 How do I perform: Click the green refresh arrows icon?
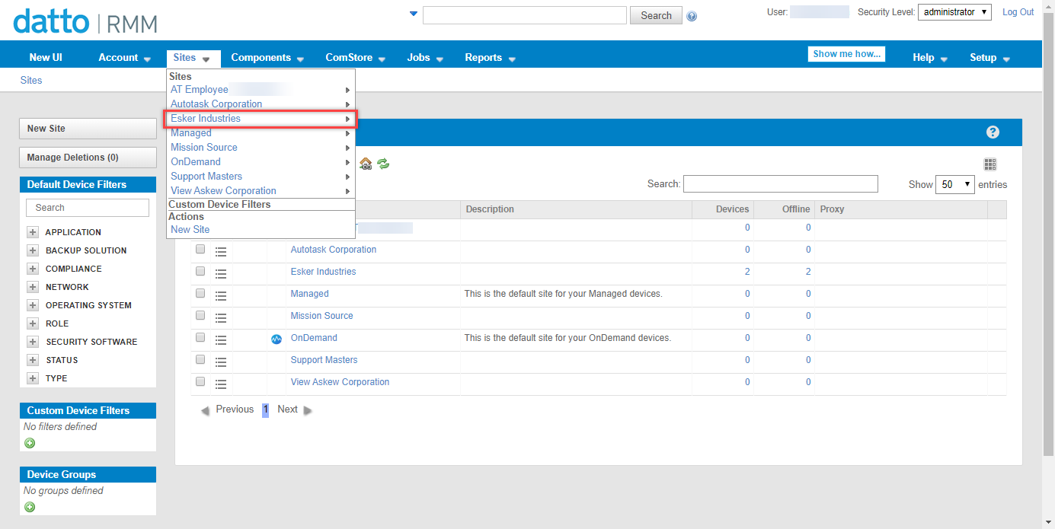click(x=383, y=164)
